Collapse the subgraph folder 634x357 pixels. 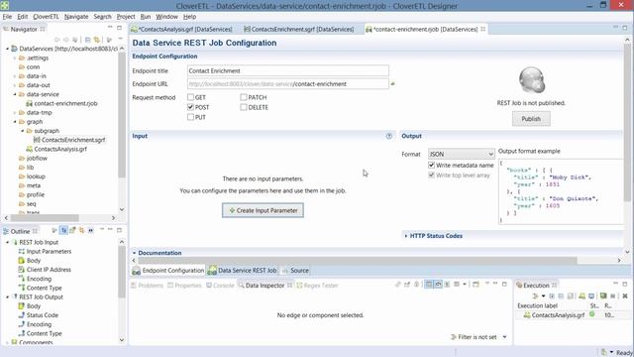pos(23,131)
